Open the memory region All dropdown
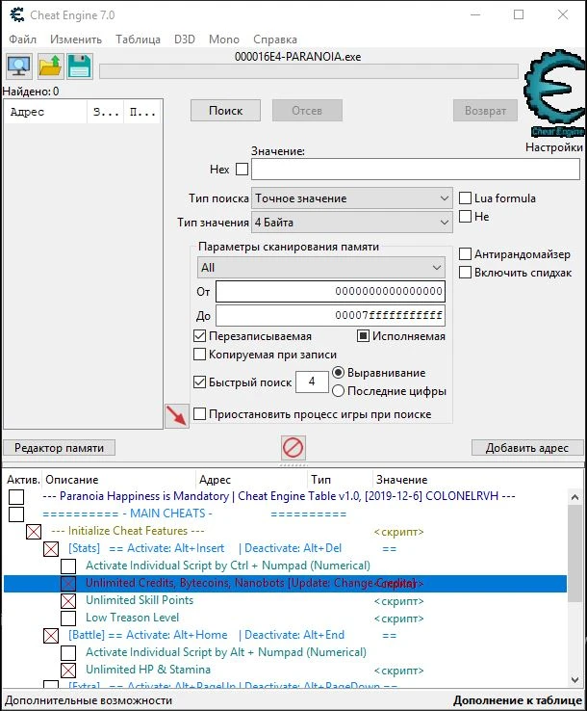This screenshot has height=711, width=587. point(321,268)
